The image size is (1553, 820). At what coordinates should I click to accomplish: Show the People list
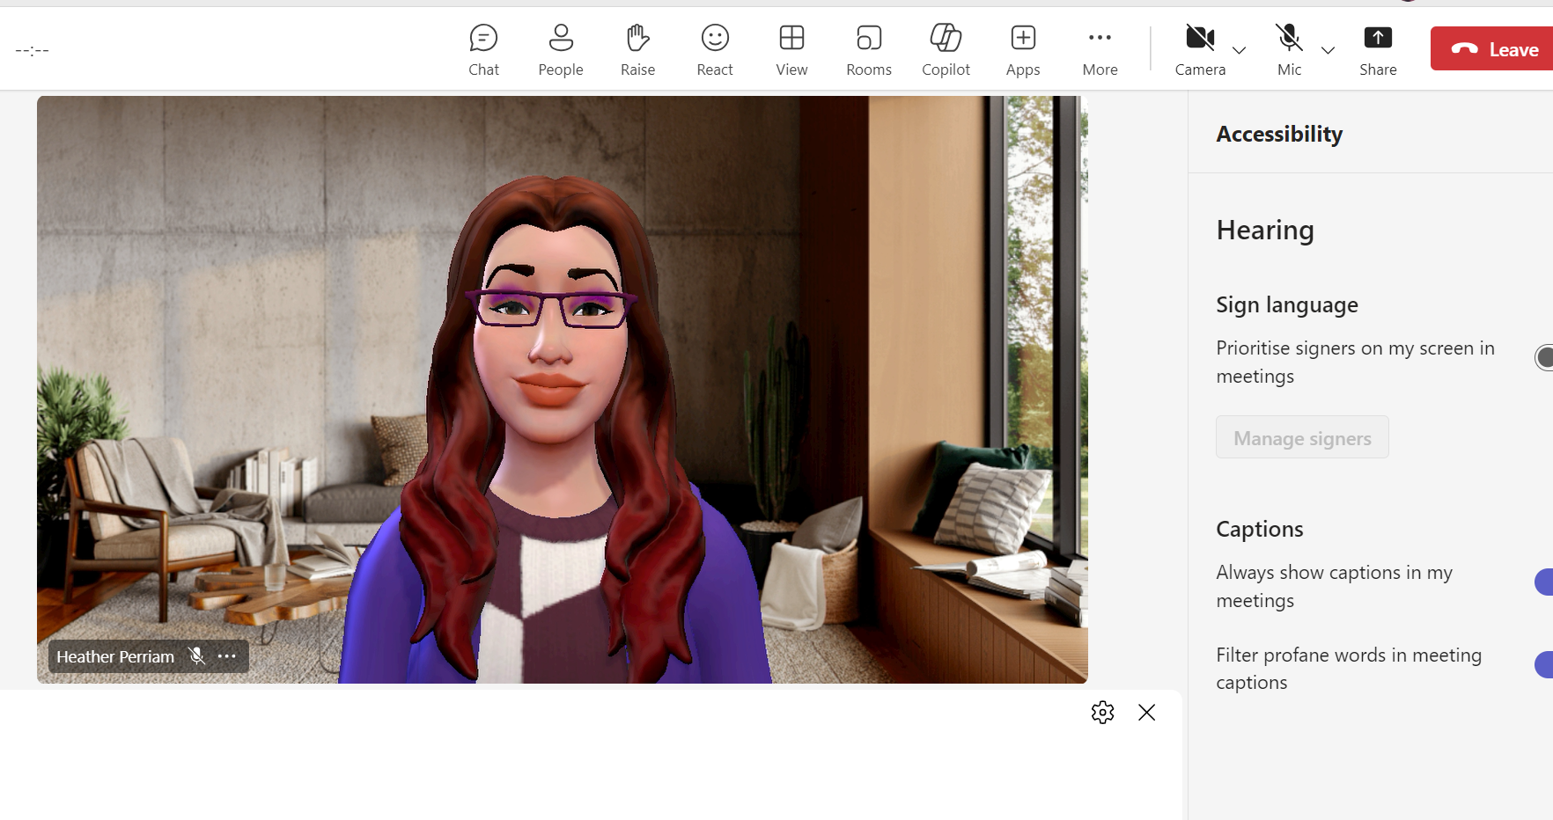(560, 48)
